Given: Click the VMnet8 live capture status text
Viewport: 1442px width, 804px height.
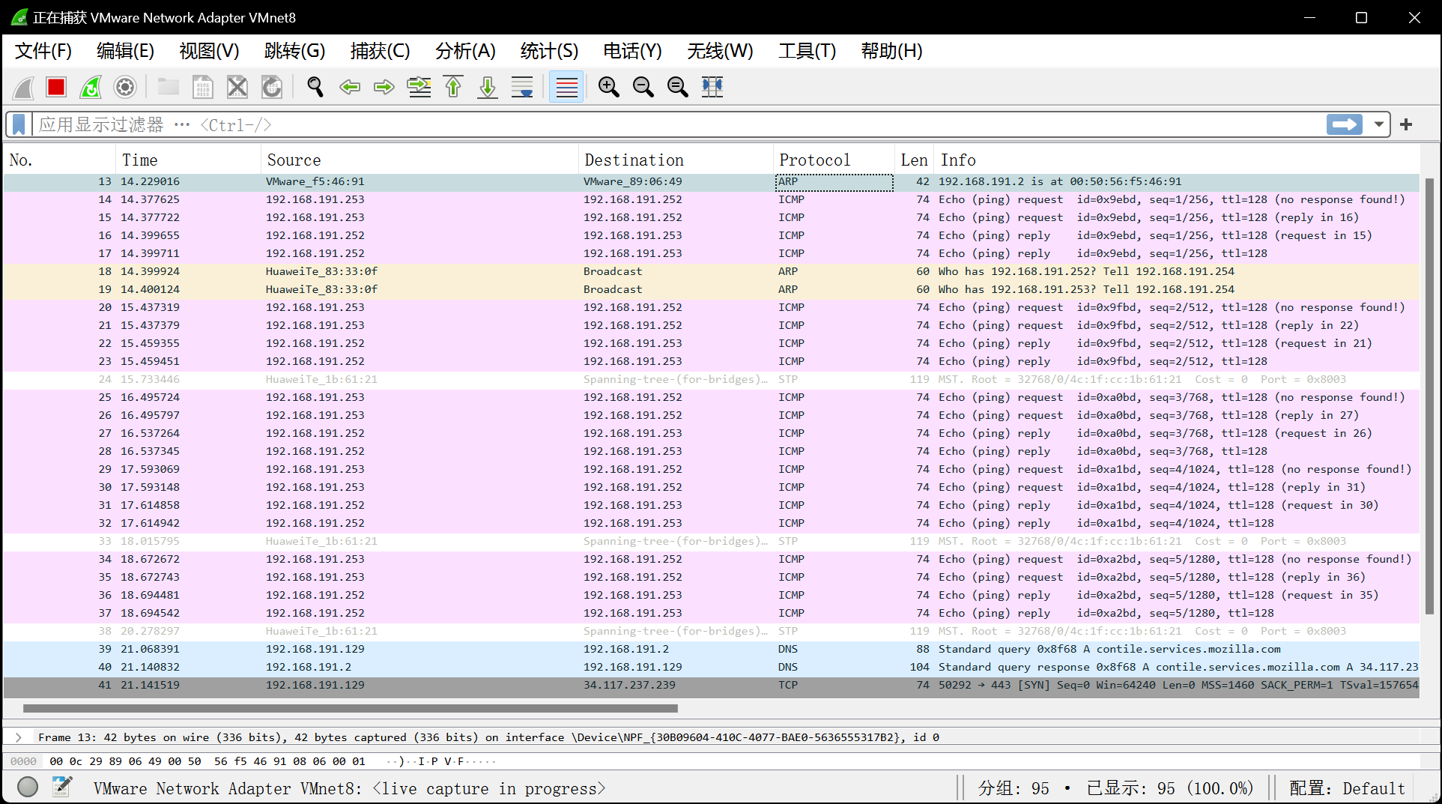Looking at the screenshot, I should 349,788.
